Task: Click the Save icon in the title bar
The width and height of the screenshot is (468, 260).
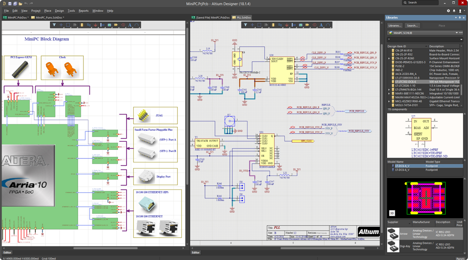Action: pos(10,4)
